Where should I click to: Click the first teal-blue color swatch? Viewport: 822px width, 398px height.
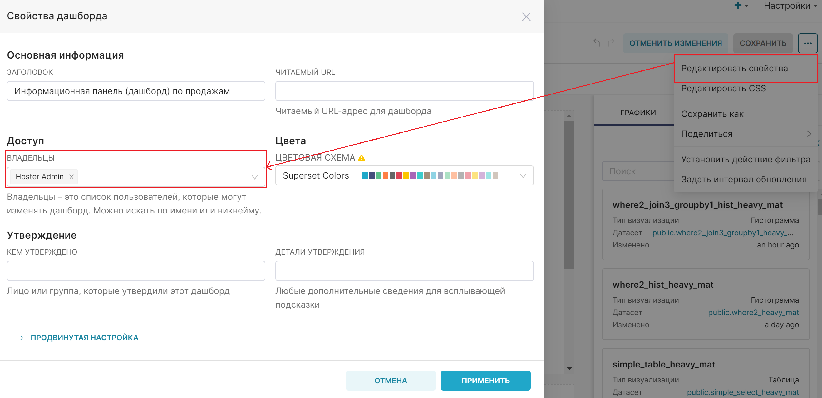pos(365,175)
